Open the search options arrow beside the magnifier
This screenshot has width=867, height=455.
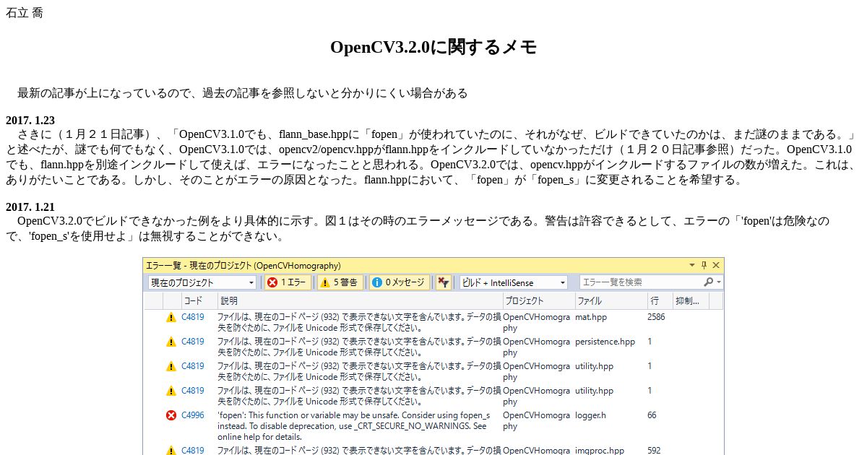pyautogui.click(x=718, y=282)
